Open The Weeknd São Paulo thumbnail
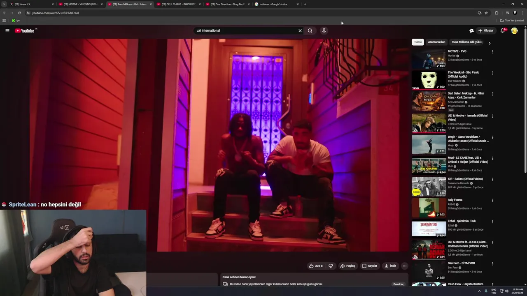The image size is (527, 296). pyautogui.click(x=429, y=80)
